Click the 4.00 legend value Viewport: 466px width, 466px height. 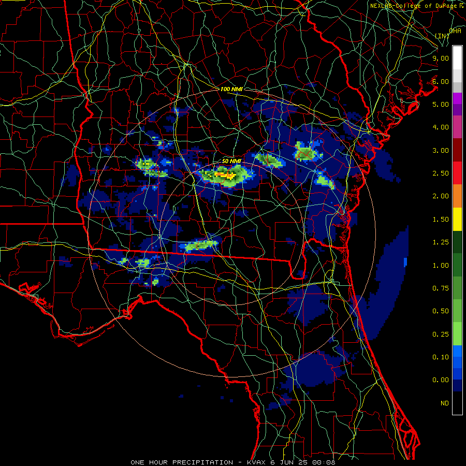tap(441, 127)
